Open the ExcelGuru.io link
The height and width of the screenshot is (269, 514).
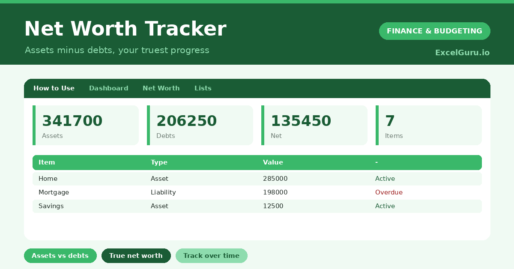click(462, 53)
